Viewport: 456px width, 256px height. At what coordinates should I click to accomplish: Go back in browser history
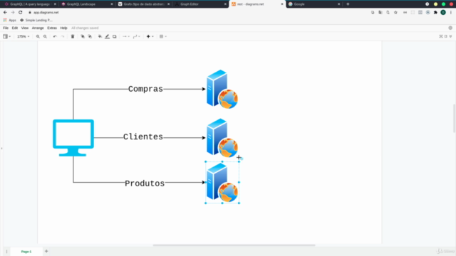[5, 13]
